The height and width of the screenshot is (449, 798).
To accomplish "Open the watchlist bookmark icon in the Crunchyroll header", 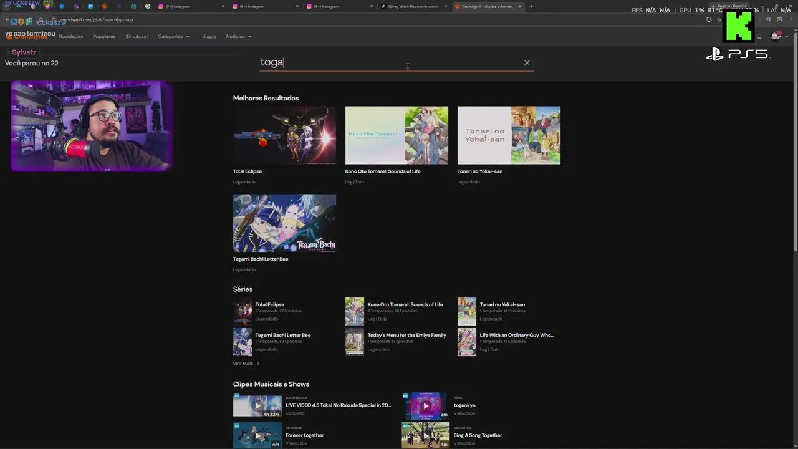I will point(759,37).
